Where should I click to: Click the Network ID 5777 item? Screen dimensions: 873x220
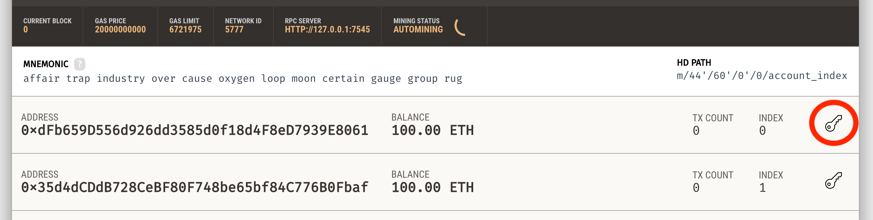pyautogui.click(x=243, y=25)
